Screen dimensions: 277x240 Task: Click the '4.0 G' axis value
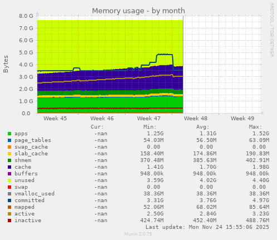coord(26,65)
